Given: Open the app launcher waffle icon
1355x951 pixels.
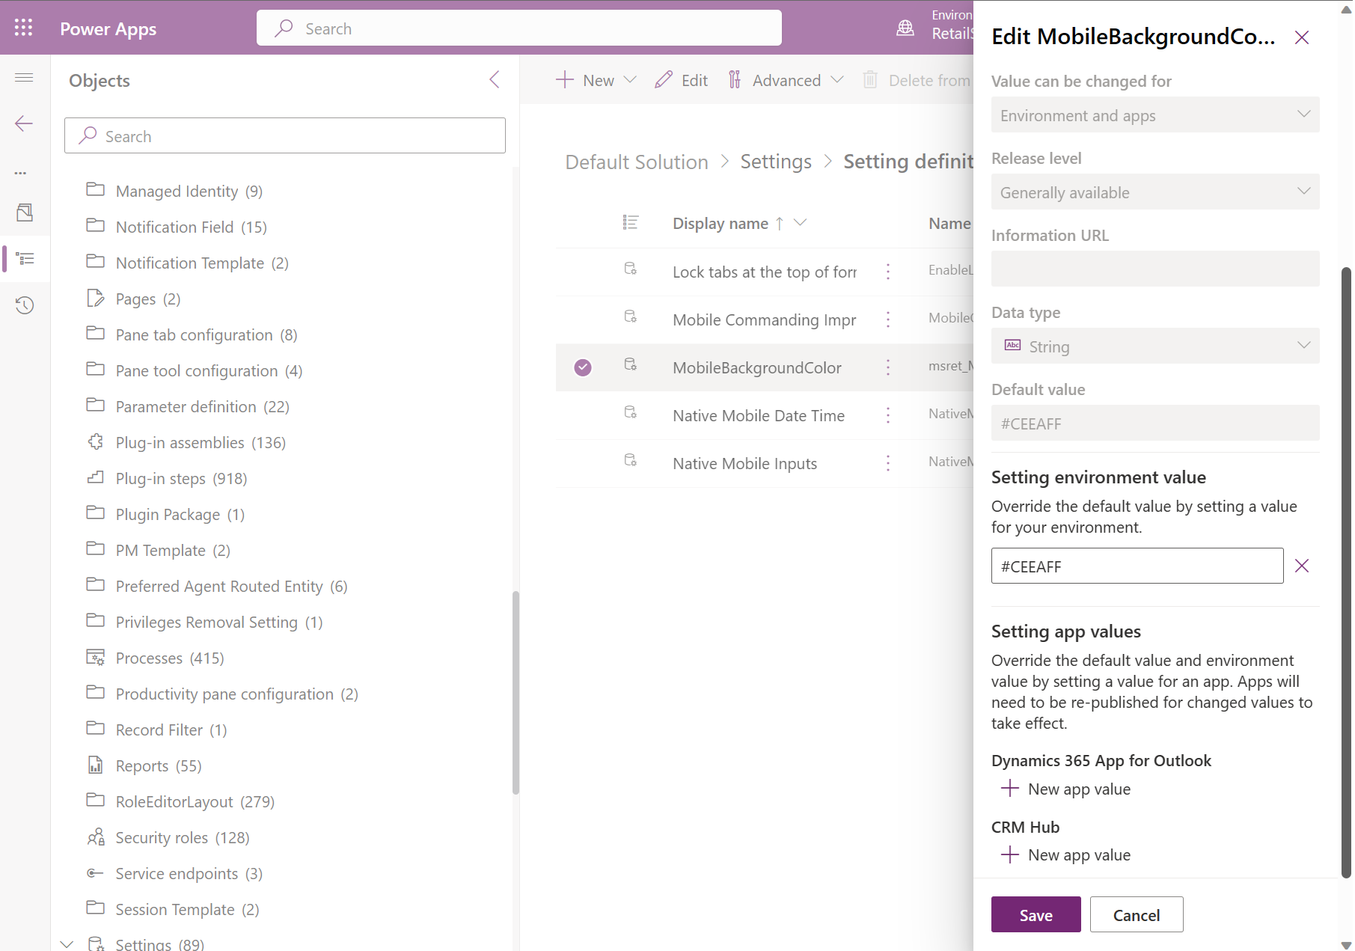Looking at the screenshot, I should pyautogui.click(x=23, y=28).
